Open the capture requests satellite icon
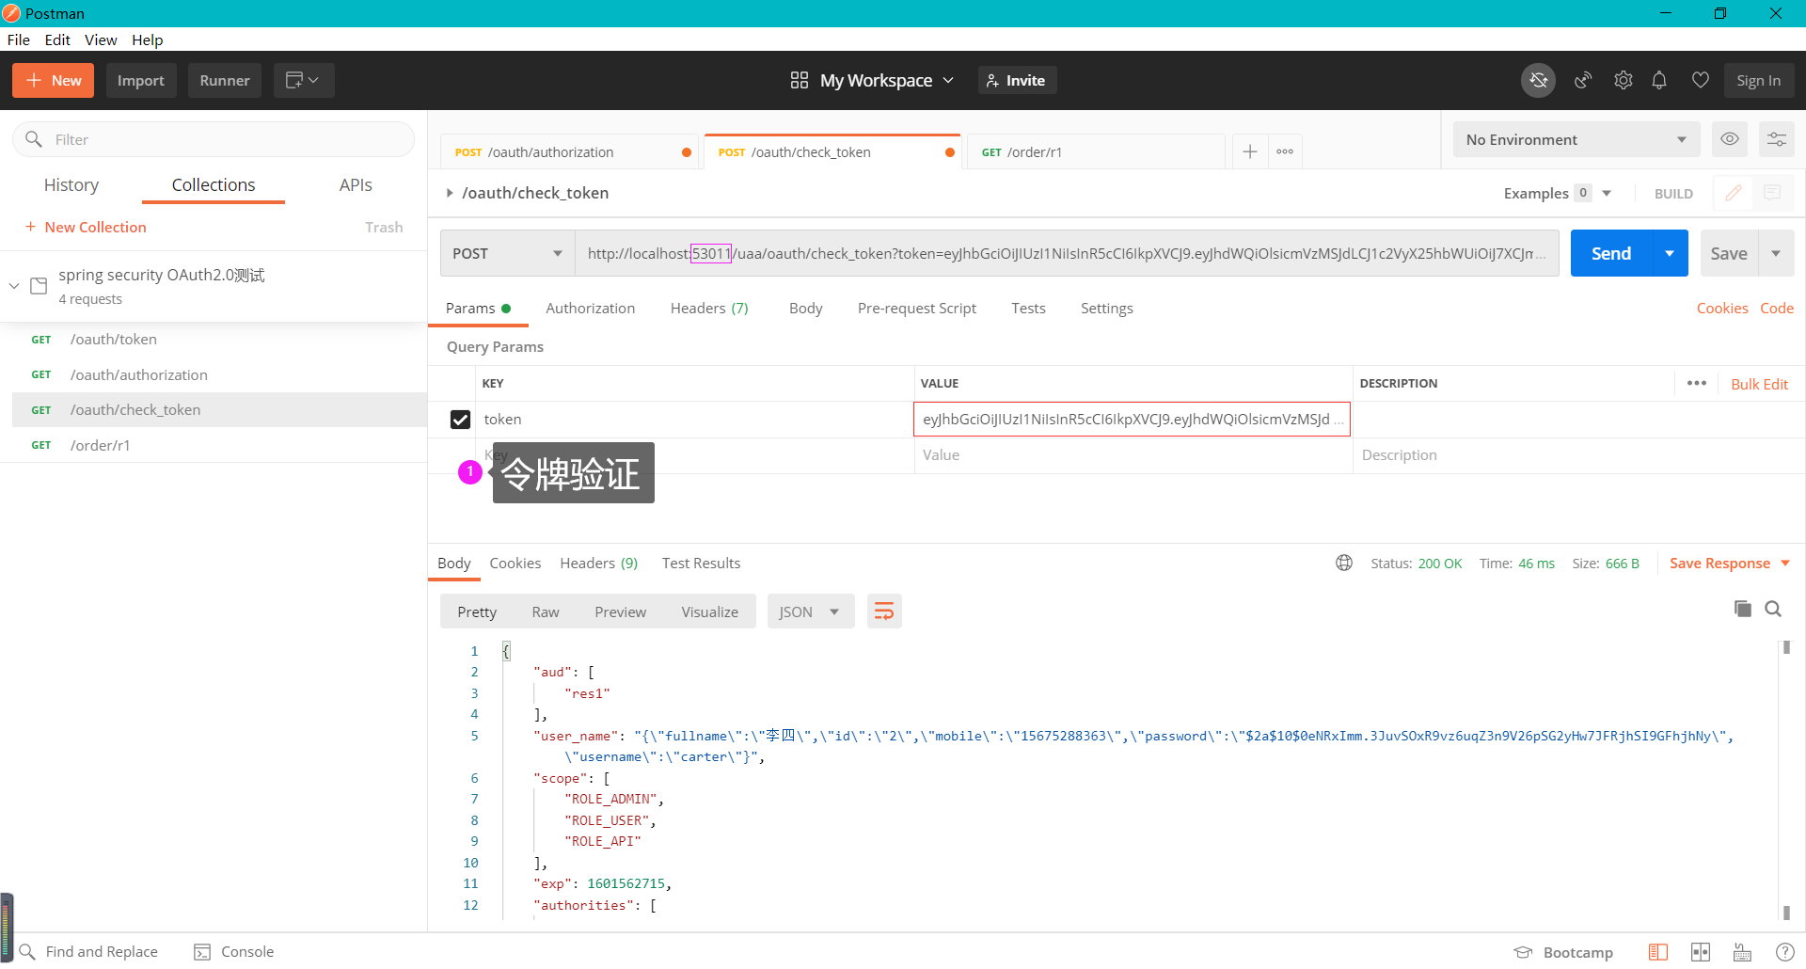 pos(1583,81)
